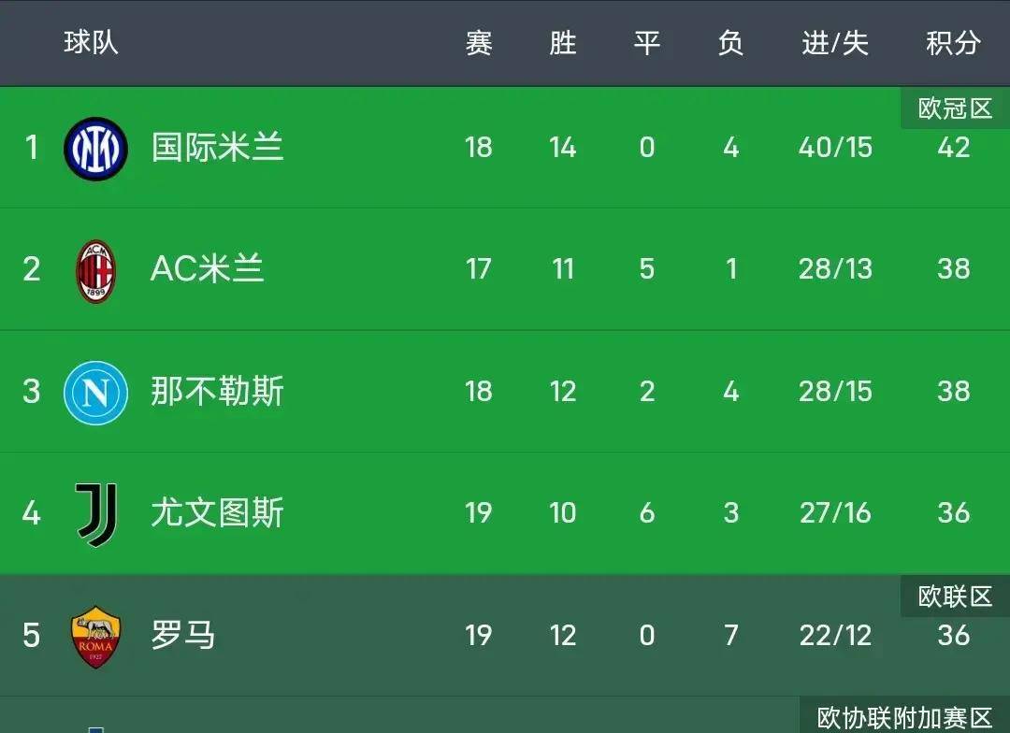Image resolution: width=1010 pixels, height=733 pixels.
Task: Click the 平 draws header
Action: tap(646, 42)
